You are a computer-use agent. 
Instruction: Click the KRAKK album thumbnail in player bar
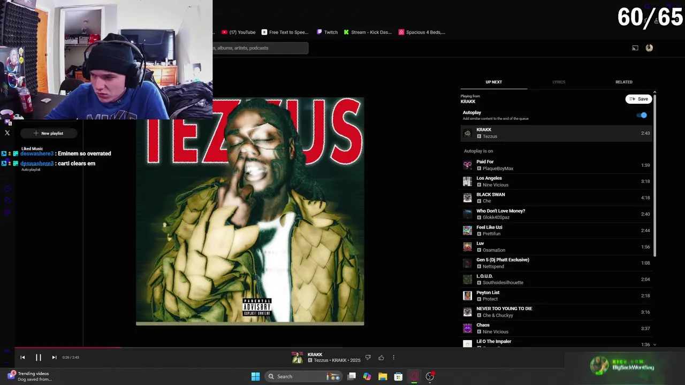(x=297, y=357)
